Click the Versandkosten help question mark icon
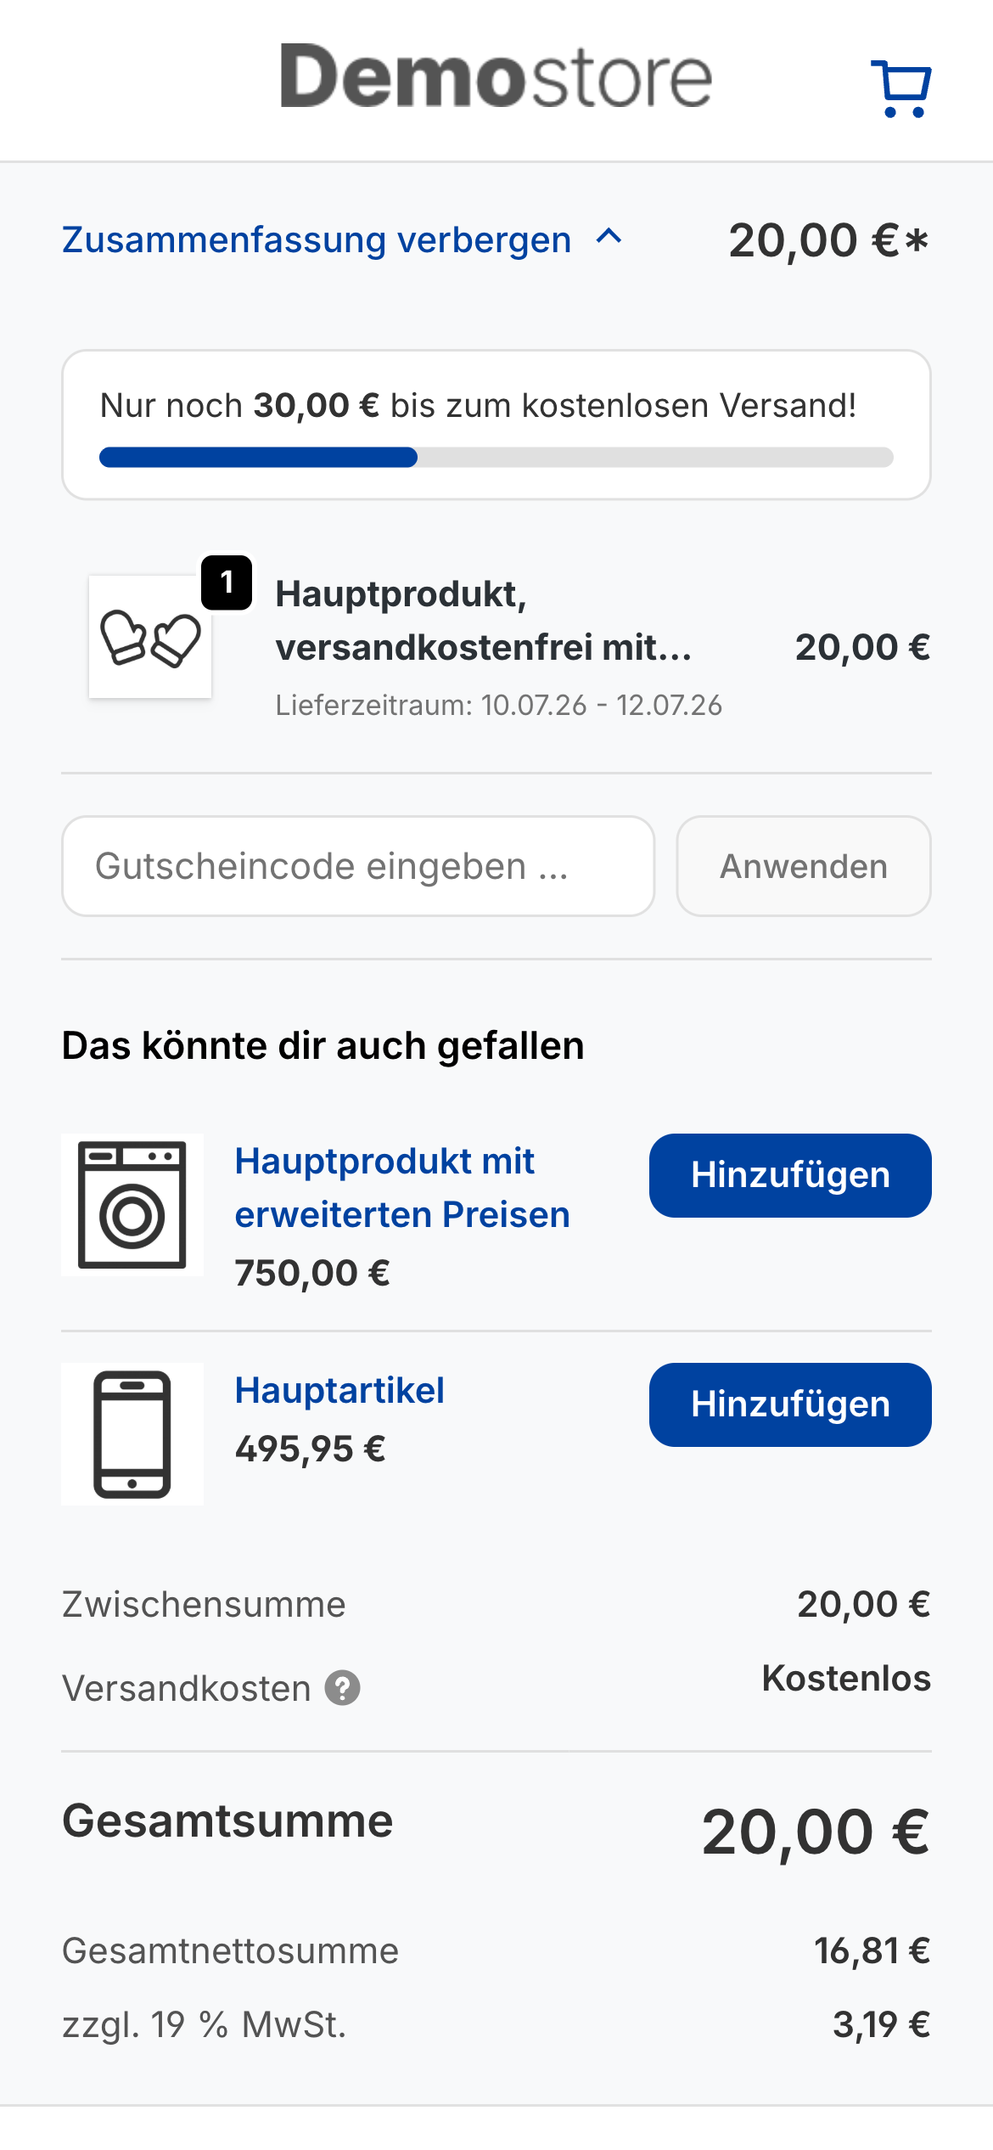Image resolution: width=993 pixels, height=2150 pixels. 343,1688
